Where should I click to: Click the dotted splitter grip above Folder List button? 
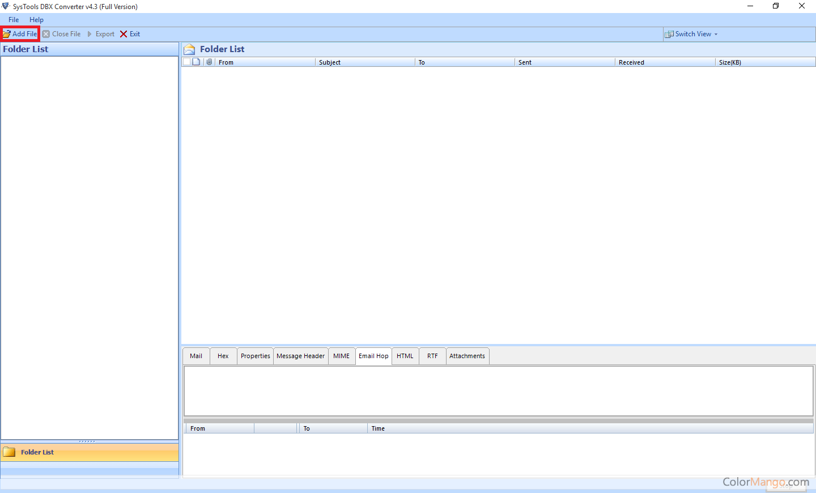point(87,441)
